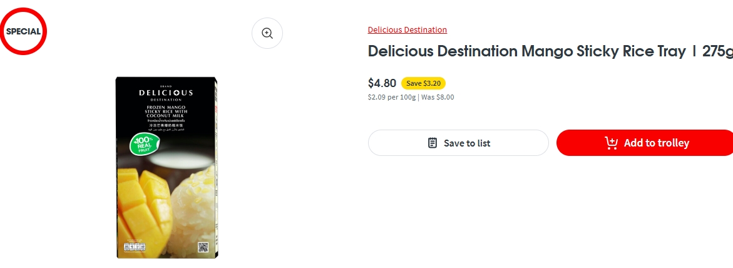The width and height of the screenshot is (733, 268).
Task: Click the Was $8.00 previous price text
Action: point(437,97)
